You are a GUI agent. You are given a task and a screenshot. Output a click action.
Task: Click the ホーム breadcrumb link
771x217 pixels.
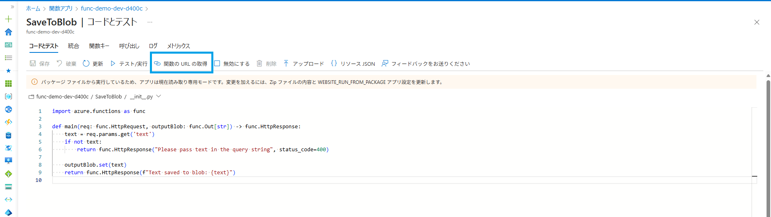[33, 8]
